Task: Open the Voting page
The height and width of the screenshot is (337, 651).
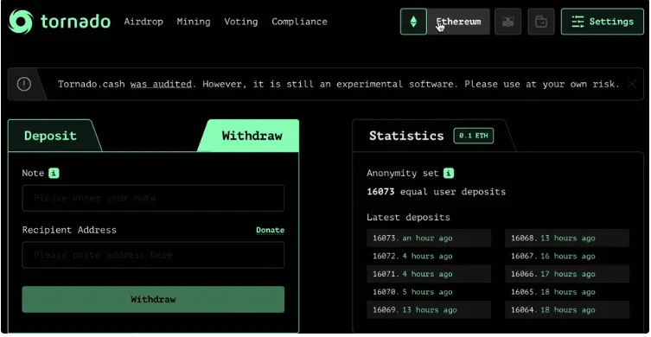Action: [x=241, y=22]
